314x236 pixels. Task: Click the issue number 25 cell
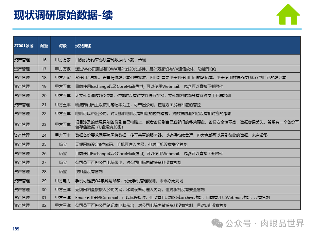[44, 145]
